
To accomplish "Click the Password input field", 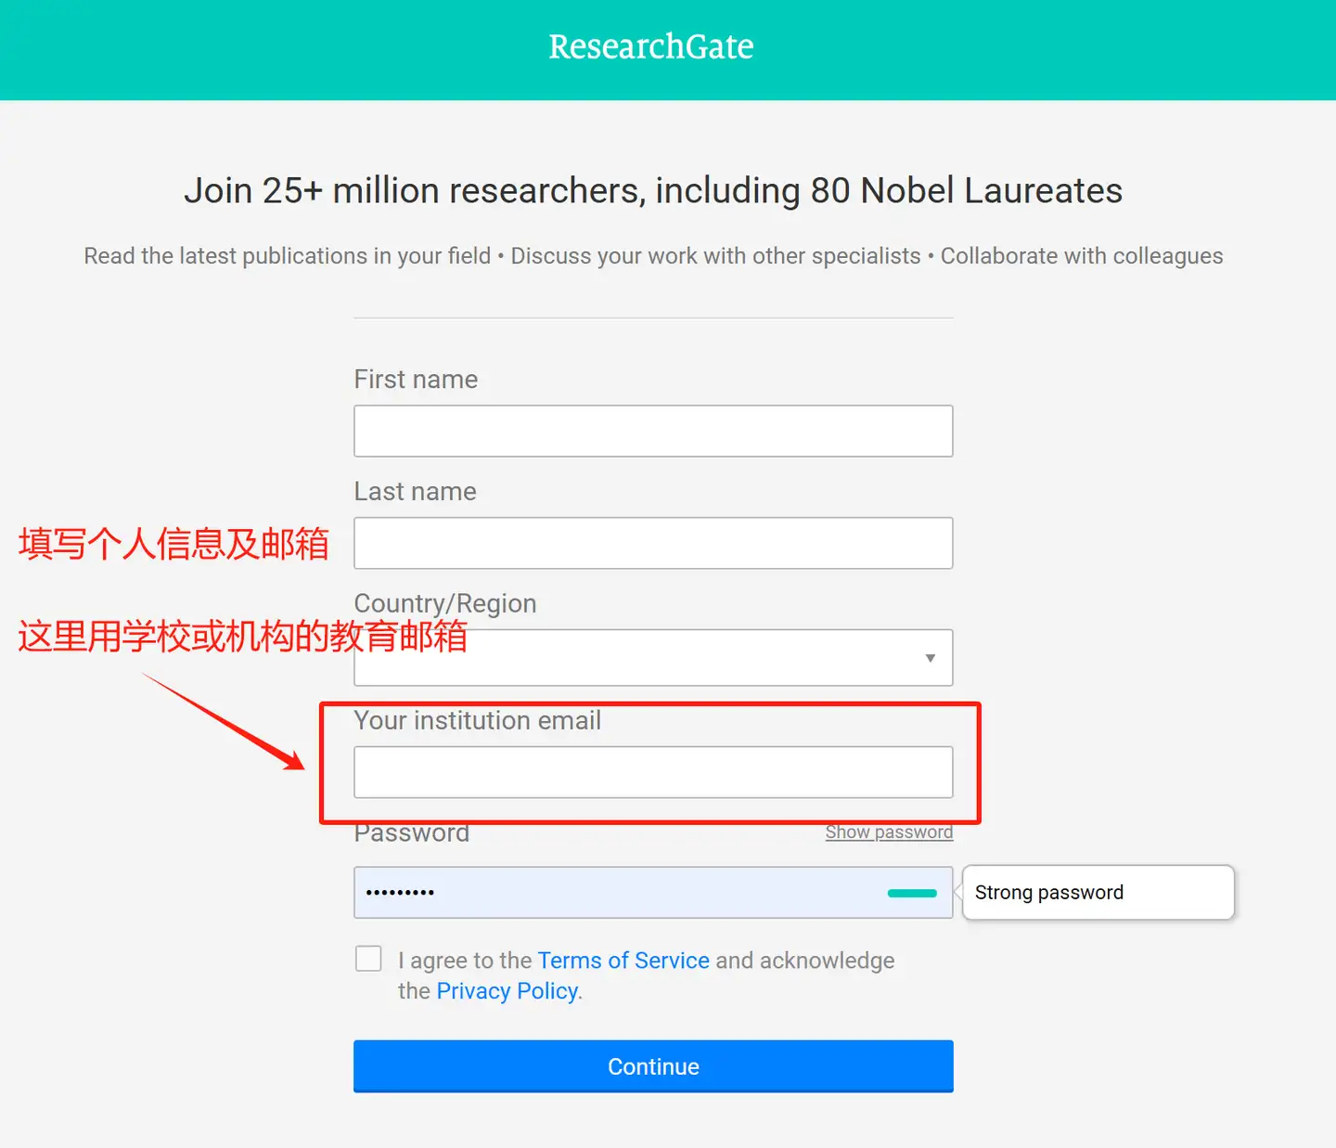I will click(653, 893).
